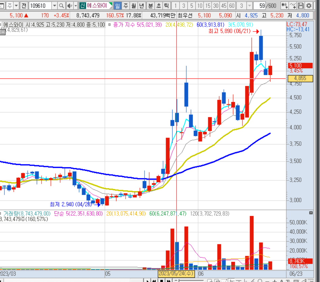Screen dimensions: 320x282
Task: Select the 년 yearly period tab
Action: 142,6
